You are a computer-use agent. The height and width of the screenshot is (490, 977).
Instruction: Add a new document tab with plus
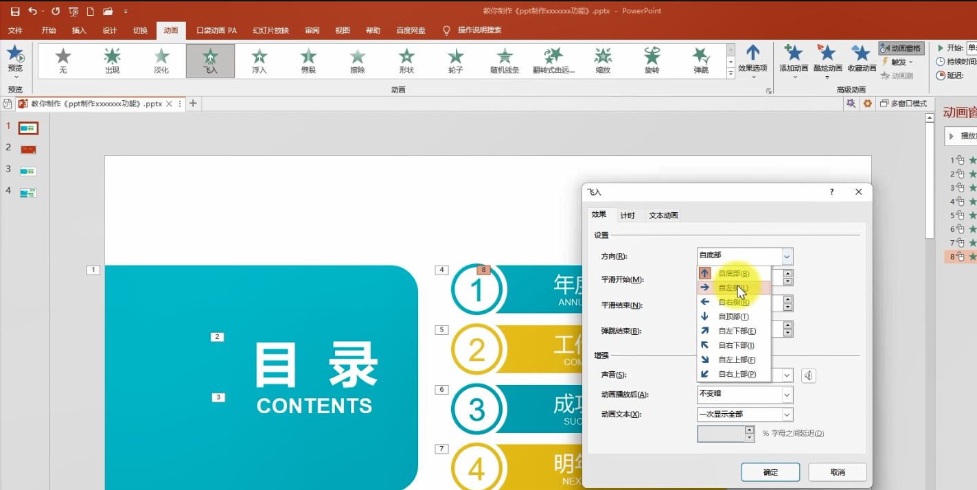click(x=193, y=104)
